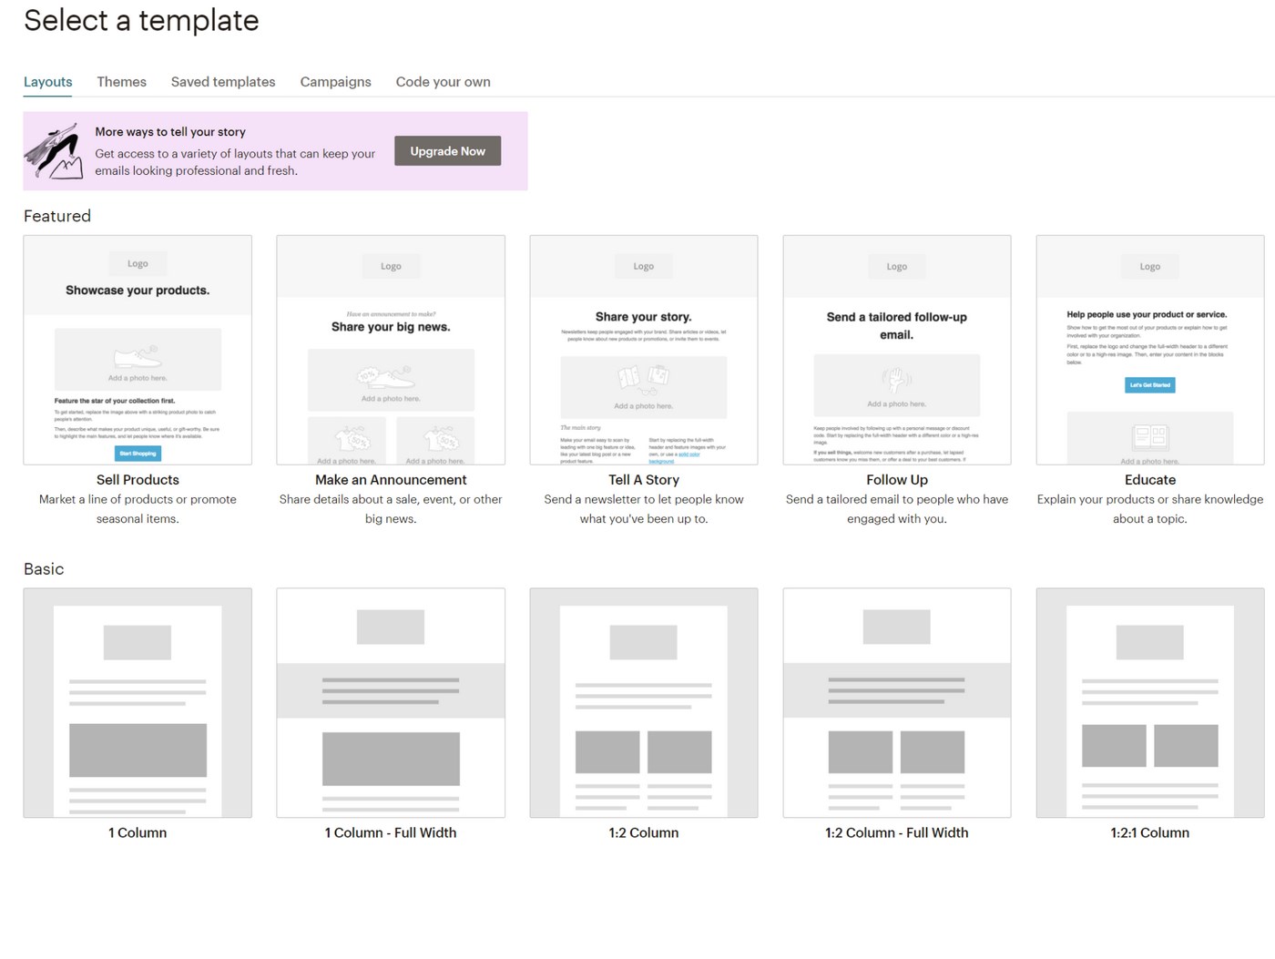1275x959 pixels.
Task: Click the Make an Announcement description text
Action: click(391, 509)
